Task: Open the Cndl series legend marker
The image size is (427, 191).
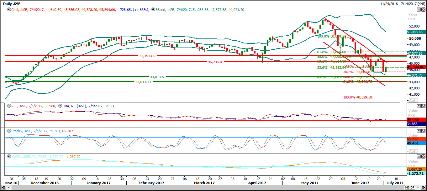Action: tap(8, 10)
